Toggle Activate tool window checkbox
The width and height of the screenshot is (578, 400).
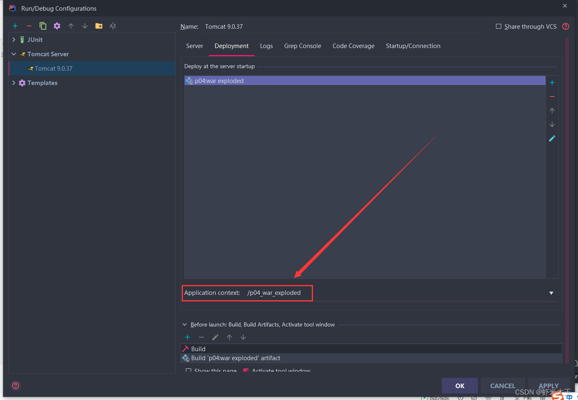pos(246,371)
